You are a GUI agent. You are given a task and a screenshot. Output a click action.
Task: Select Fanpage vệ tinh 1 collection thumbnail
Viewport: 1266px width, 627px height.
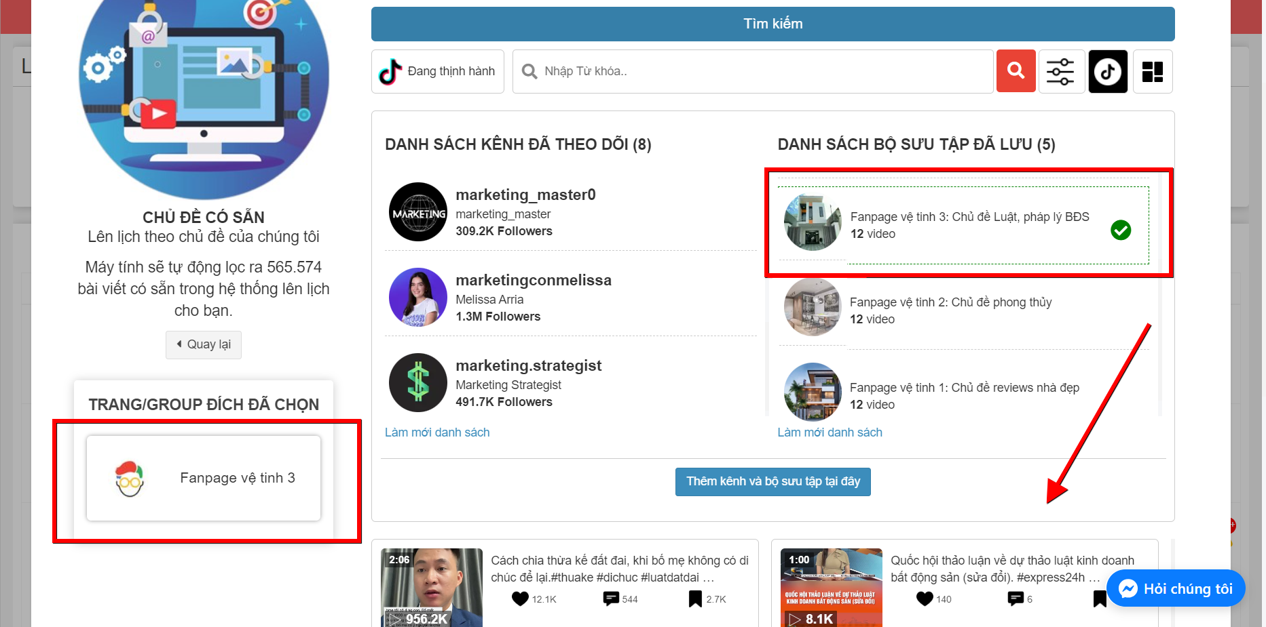click(813, 392)
